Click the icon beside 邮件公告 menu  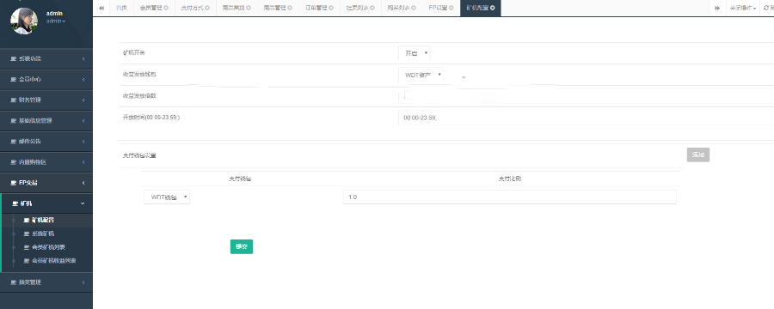(13, 142)
